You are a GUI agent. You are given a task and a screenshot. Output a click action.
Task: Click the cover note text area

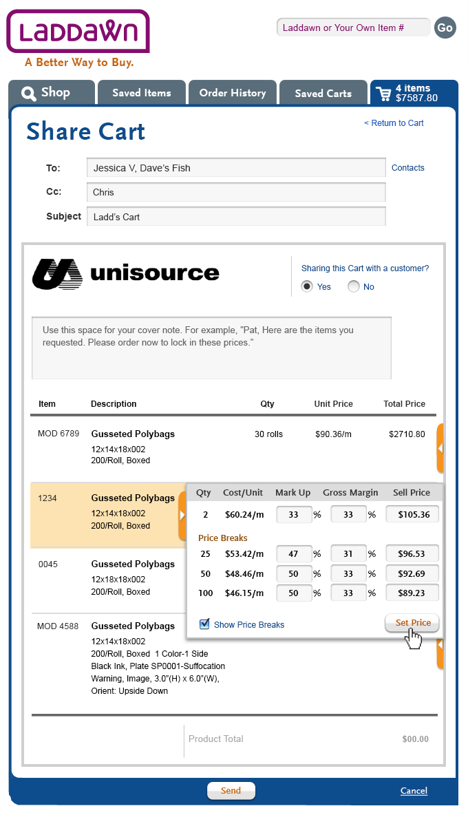click(211, 348)
